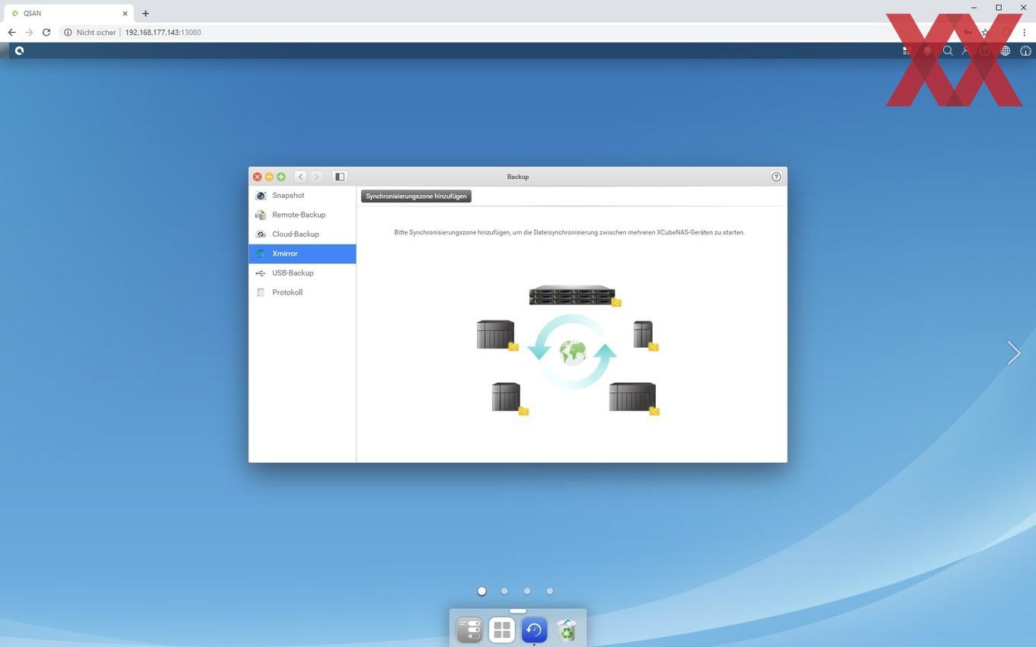The width and height of the screenshot is (1036, 647).
Task: Reload the browser page
Action: tap(46, 33)
